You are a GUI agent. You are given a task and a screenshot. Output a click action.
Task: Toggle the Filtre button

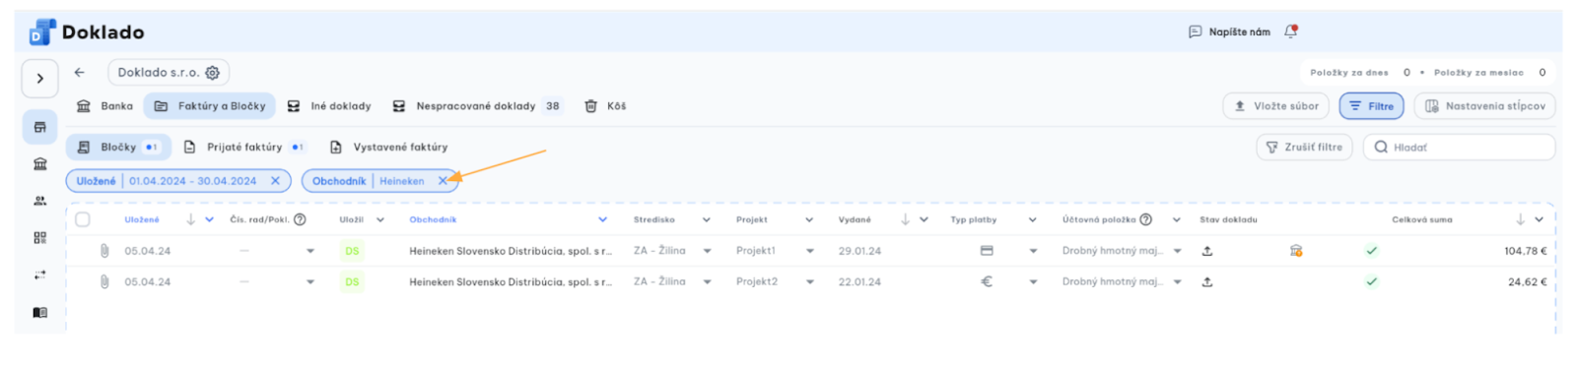[x=1371, y=106]
